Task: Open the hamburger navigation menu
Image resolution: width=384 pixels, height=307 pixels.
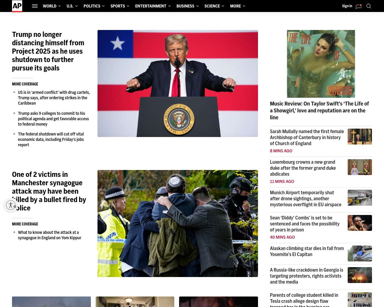Action: click(35, 6)
